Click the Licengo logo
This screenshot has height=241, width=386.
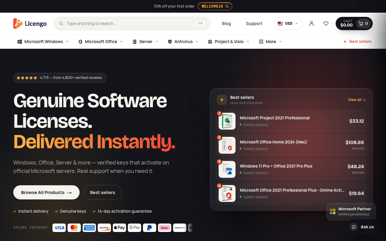coord(30,23)
